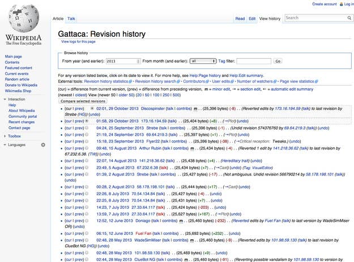Viewport: 354px width, 262px height.
Task: Open the Edit tab
Action: point(252,19)
